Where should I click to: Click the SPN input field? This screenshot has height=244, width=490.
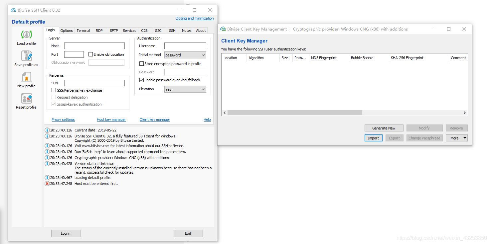click(94, 83)
